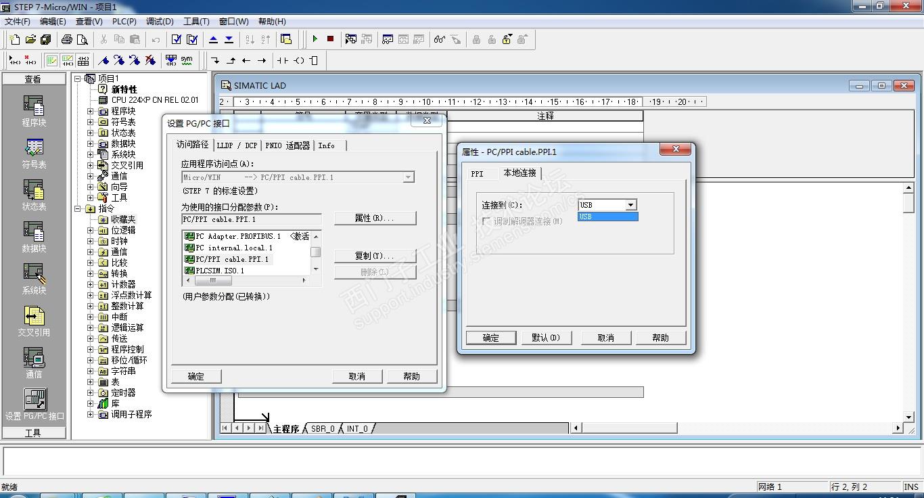
Task: Switch to the SBR_0 editor tab
Action: (x=323, y=429)
